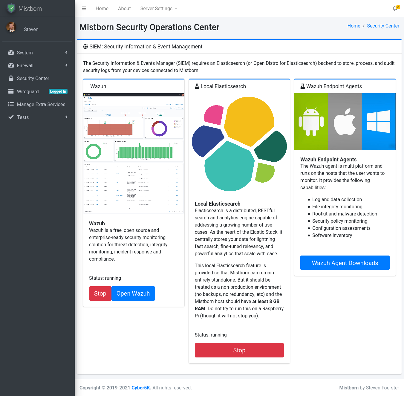The height and width of the screenshot is (396, 404).
Task: Click the Manage Extra Services list icon
Action: (x=11, y=104)
